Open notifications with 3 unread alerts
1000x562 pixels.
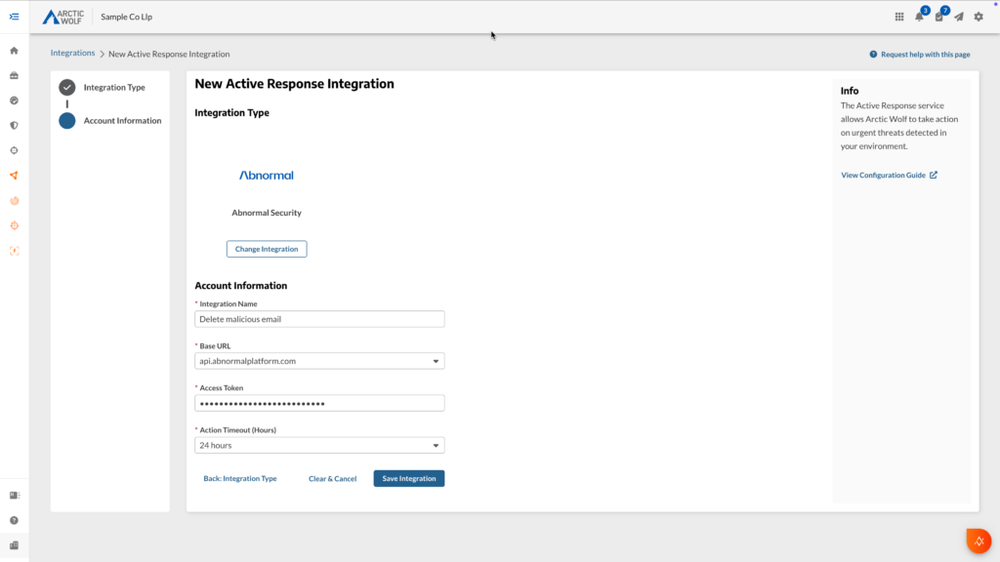tap(918, 17)
